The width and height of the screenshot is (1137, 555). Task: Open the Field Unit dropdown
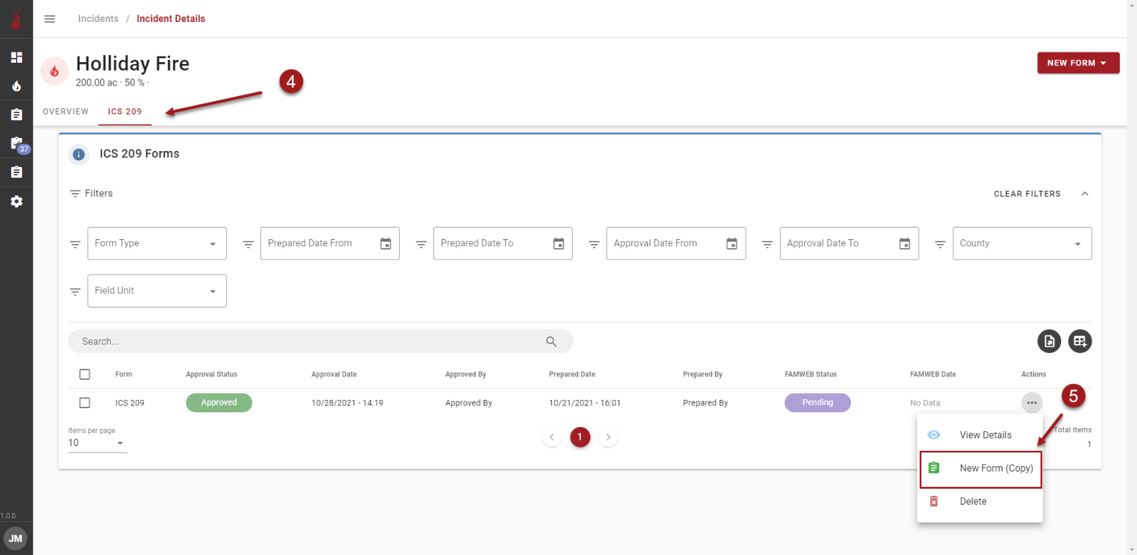pos(157,291)
